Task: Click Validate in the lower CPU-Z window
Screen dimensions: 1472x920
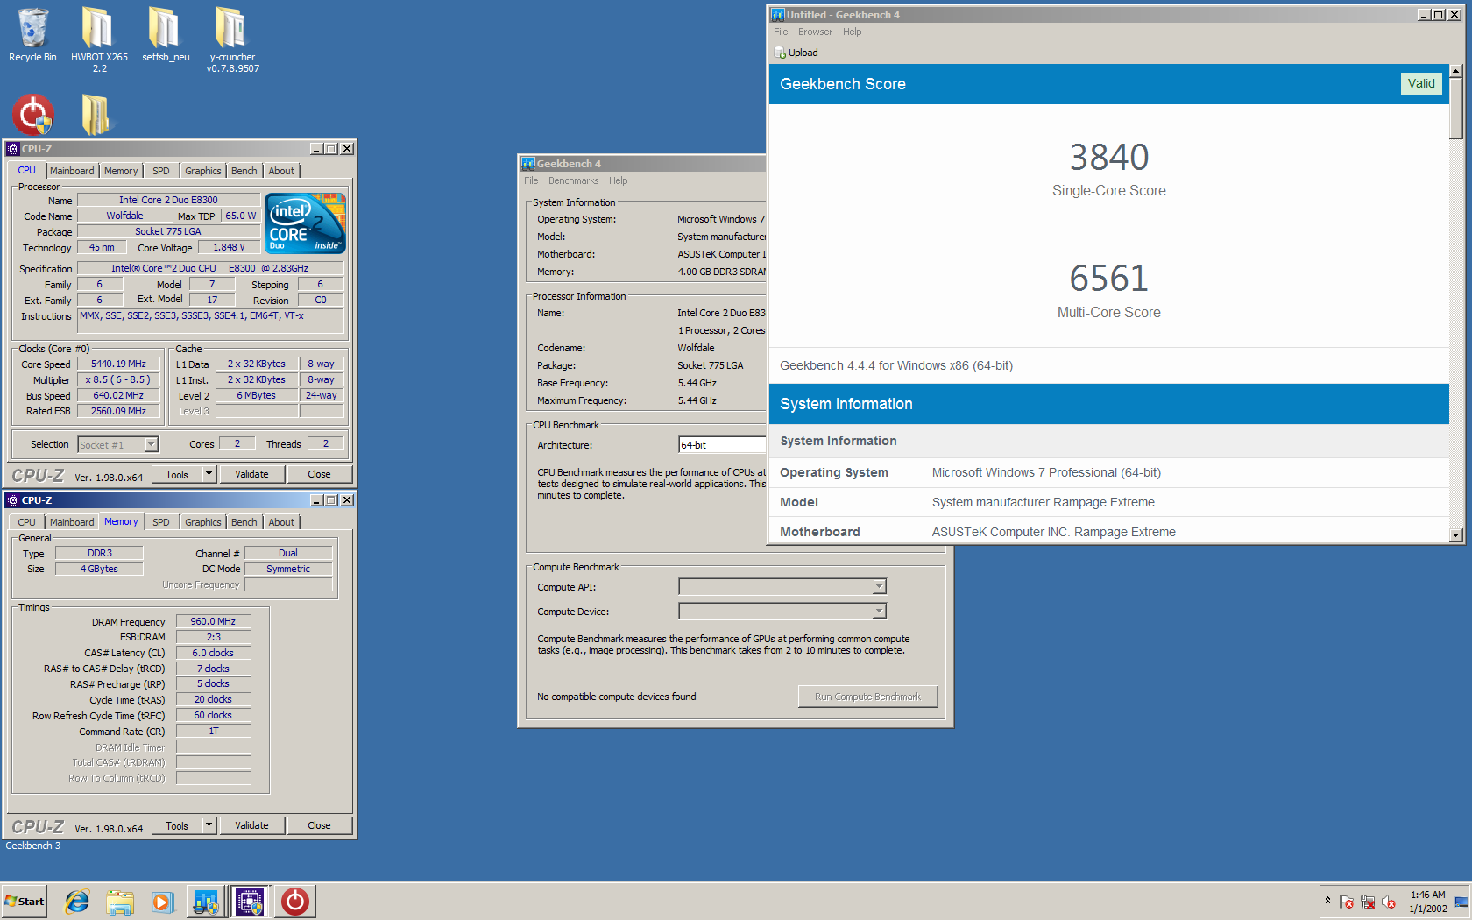Action: tap(251, 825)
